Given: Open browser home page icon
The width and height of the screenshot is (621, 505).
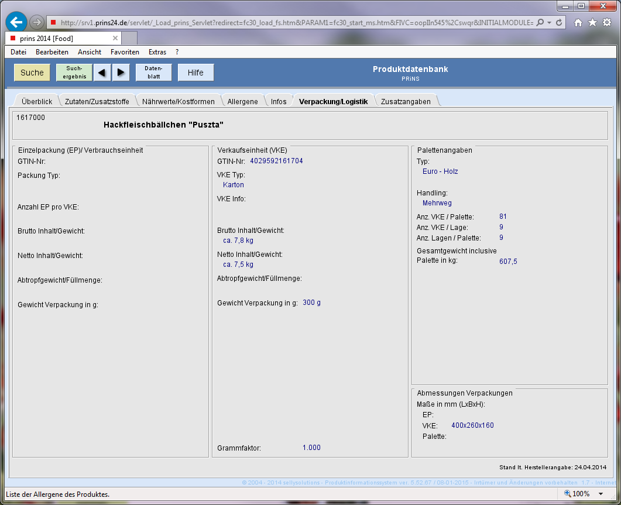Looking at the screenshot, I should tap(578, 23).
